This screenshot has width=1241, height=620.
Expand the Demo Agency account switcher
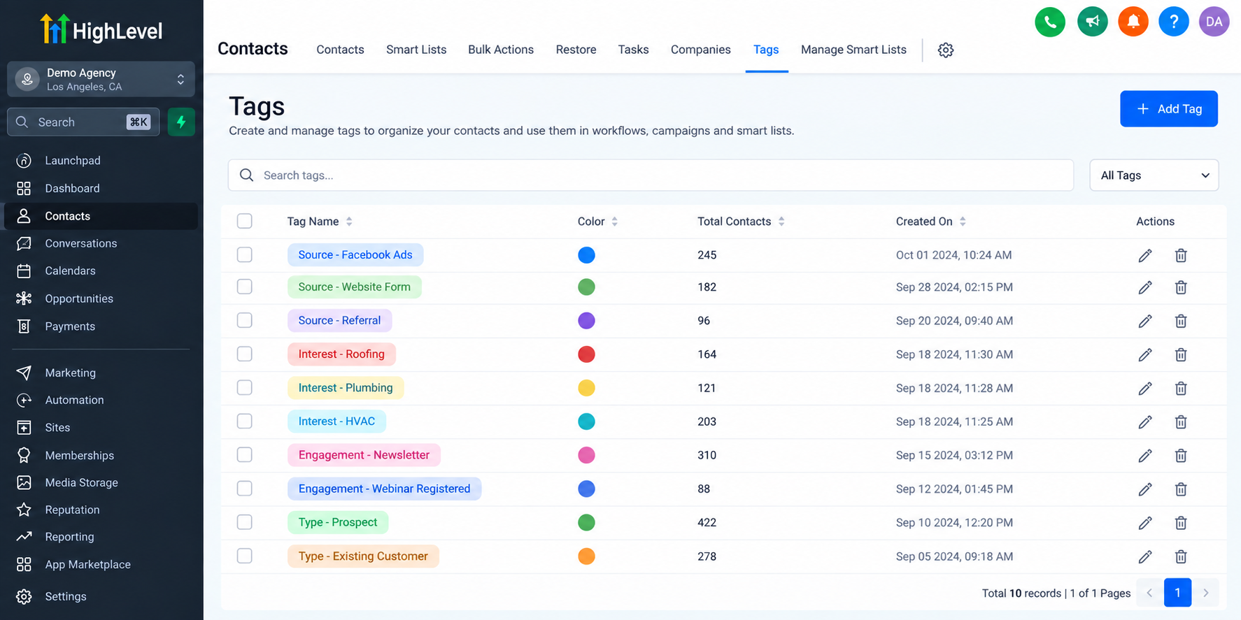tap(101, 79)
